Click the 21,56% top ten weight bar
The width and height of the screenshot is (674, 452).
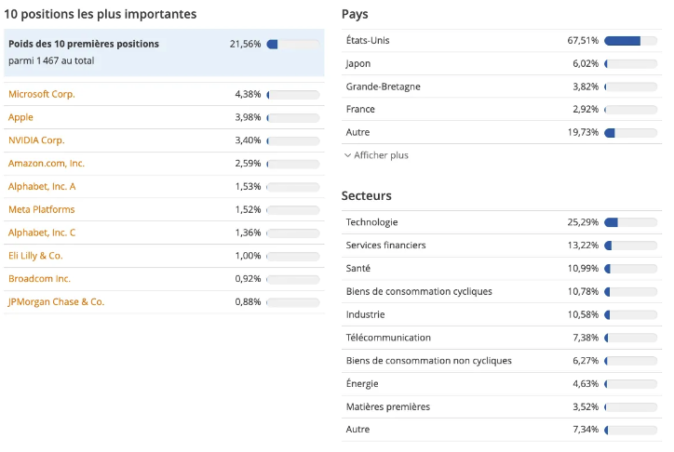pos(293,45)
